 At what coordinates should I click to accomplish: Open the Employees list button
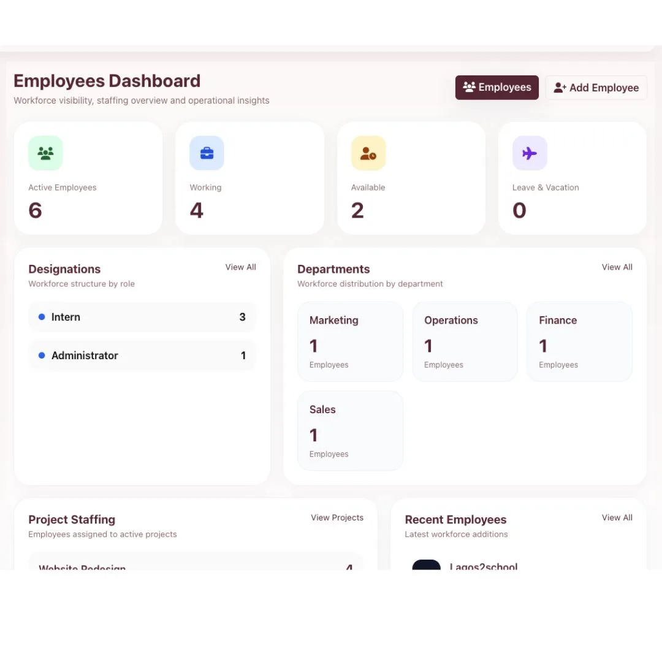click(x=496, y=88)
